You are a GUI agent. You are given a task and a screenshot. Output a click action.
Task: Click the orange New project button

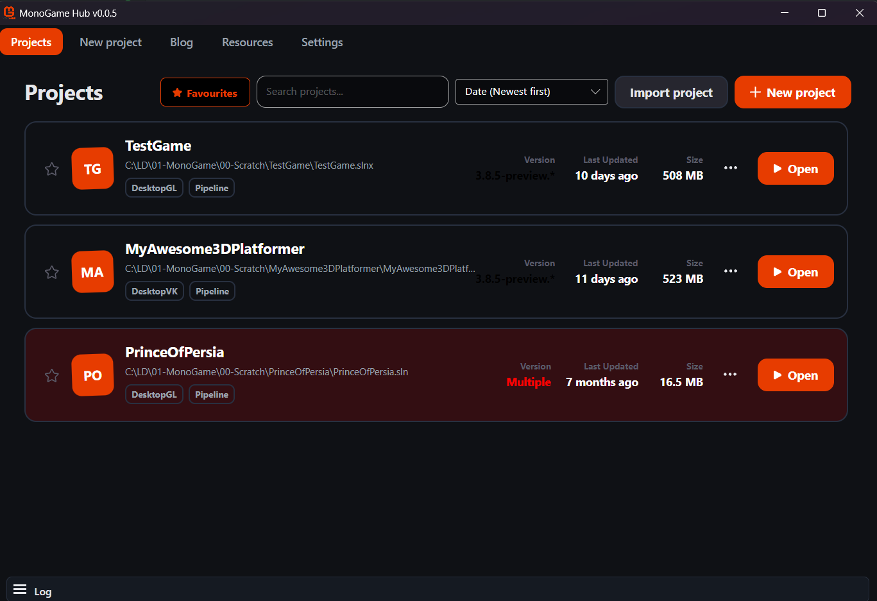point(793,92)
